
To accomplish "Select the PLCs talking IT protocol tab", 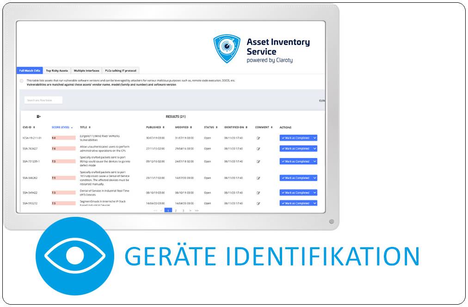I will tap(120, 71).
